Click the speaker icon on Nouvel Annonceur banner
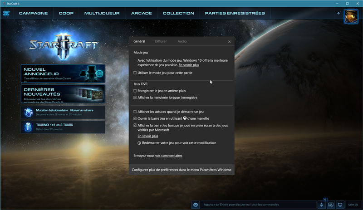 pyautogui.click(x=99, y=73)
